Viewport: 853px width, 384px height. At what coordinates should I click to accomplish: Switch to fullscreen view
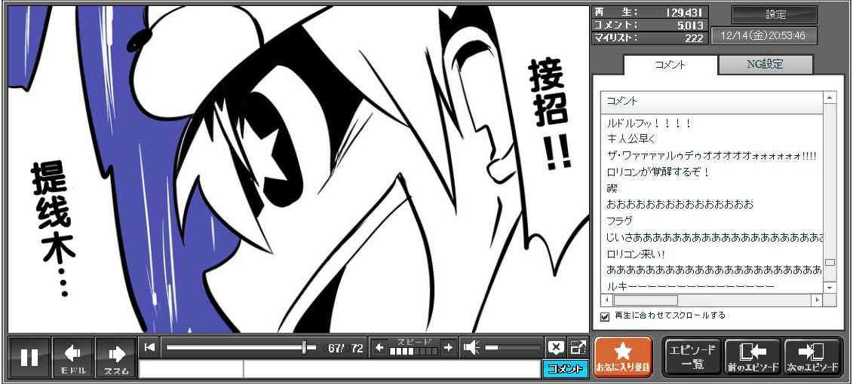click(x=578, y=347)
